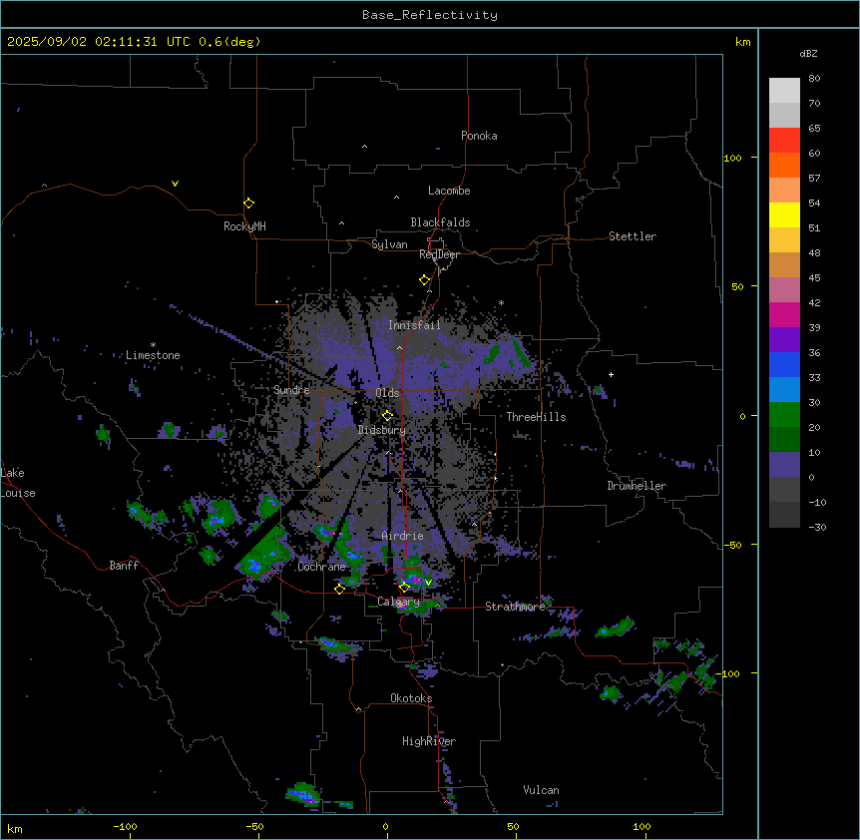Click the Calgary city label
860x840 pixels.
coord(398,602)
